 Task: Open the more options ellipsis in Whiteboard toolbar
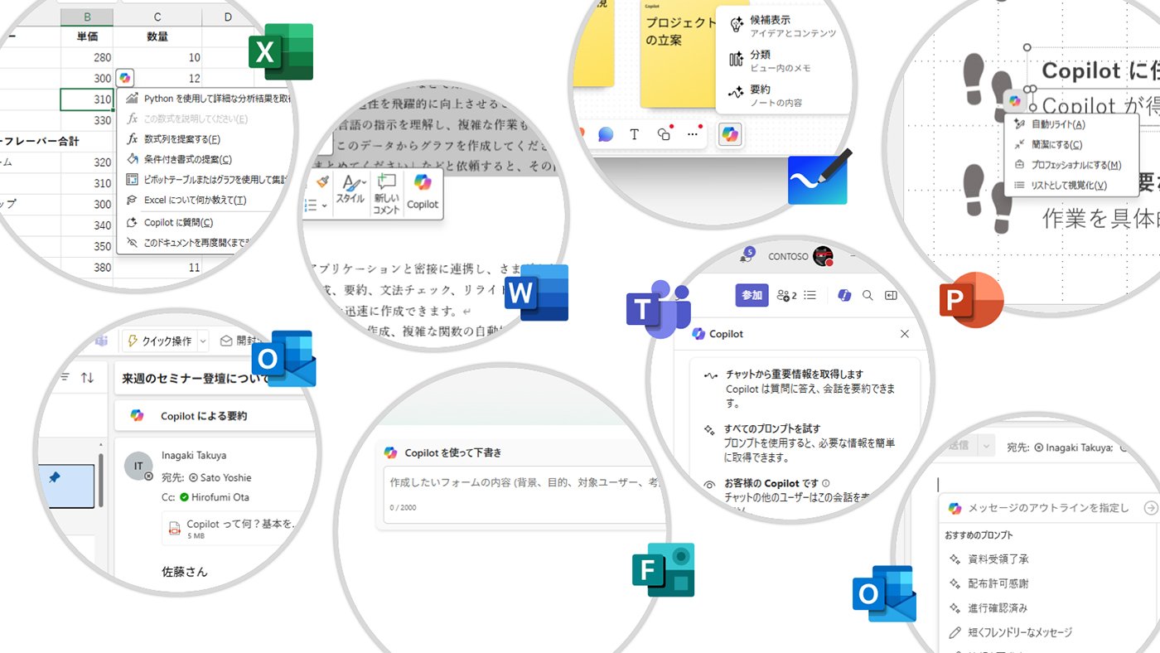point(693,133)
